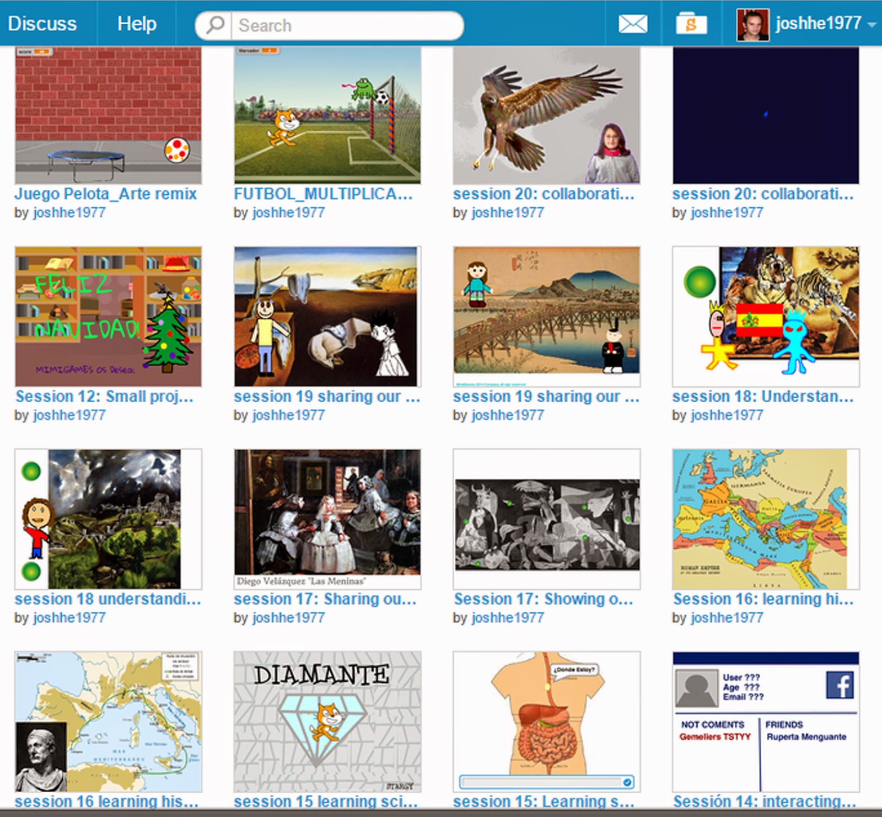The height and width of the screenshot is (817, 882).
Task: Click the El Greco Toledo landscape thumbnail
Action: pos(108,519)
